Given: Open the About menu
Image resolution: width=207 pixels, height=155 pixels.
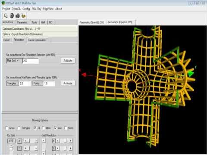Looking at the screenshot, I should click(x=59, y=9).
